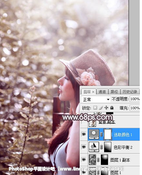Hide the 选取颜色 1 layer
This screenshot has height=175, width=142.
click(84, 134)
